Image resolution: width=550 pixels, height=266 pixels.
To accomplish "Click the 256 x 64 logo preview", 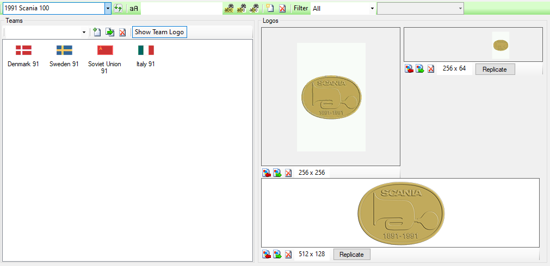I will point(473,45).
